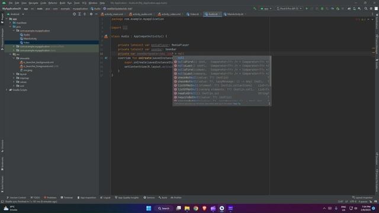This screenshot has height=213, width=379.
Task: Open IDE settings gear in top toolbar
Action: [x=371, y=8]
